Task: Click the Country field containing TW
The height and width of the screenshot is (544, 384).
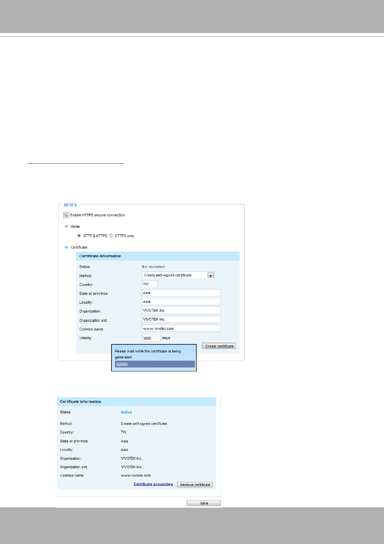Action: 149,284
